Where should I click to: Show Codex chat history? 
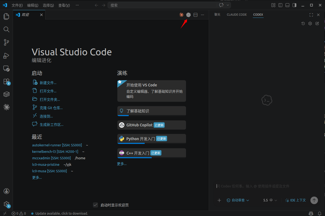click(x=303, y=23)
